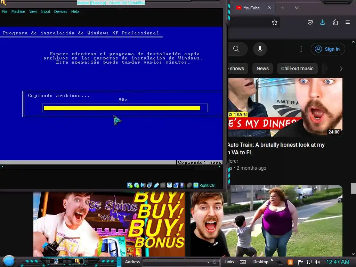The width and height of the screenshot is (356, 267).
Task: Open the Help menu in VirtualBox
Action: pos(75,11)
